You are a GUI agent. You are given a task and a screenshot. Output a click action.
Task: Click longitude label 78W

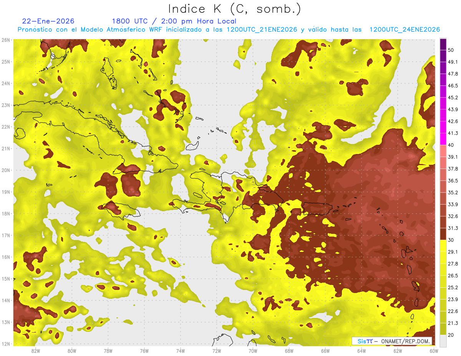[x=108, y=351]
